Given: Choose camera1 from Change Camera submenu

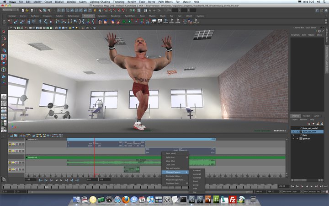Looking at the screenshot, I should (x=197, y=170).
